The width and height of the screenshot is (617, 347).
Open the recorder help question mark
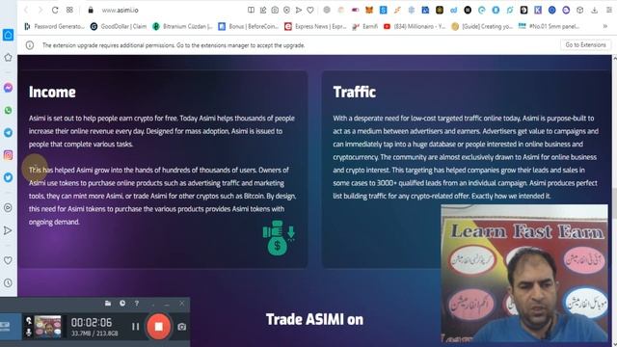[x=137, y=304]
